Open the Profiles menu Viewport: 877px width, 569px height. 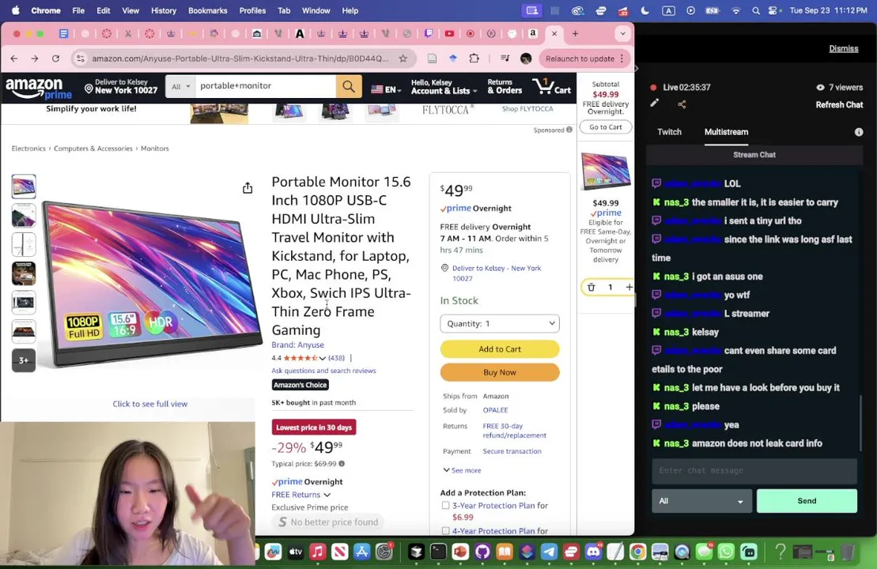click(x=252, y=10)
